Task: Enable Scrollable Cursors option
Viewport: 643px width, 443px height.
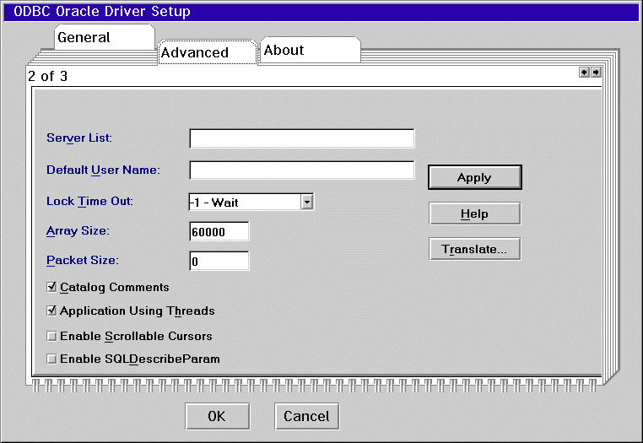Action: pyautogui.click(x=52, y=336)
